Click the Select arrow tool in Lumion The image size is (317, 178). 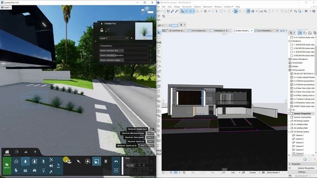(78, 161)
